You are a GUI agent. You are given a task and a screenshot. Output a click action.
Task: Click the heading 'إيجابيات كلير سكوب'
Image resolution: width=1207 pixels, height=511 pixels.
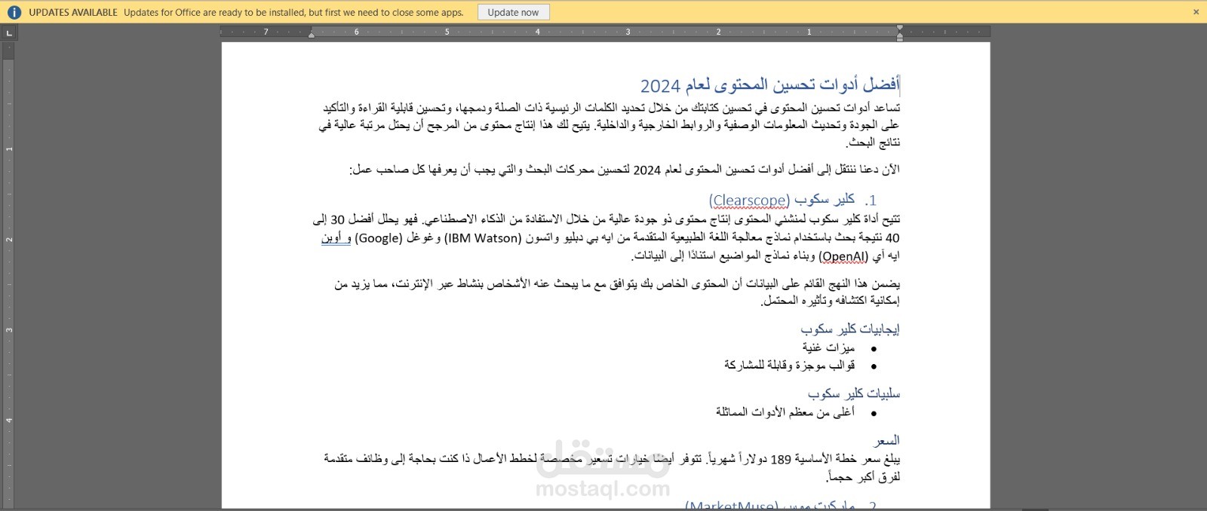(850, 329)
